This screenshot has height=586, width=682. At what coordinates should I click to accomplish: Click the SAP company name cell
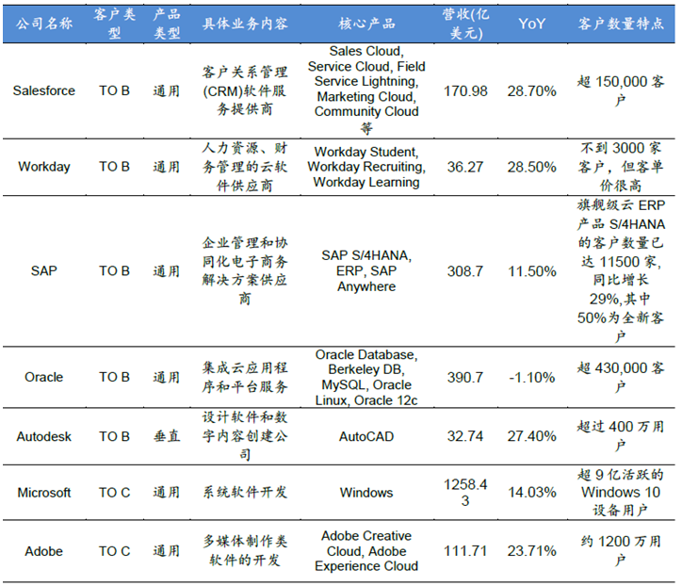[44, 270]
